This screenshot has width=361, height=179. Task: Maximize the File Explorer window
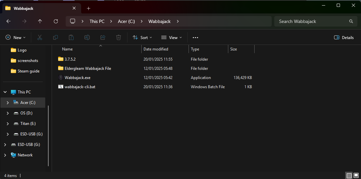[338, 6]
